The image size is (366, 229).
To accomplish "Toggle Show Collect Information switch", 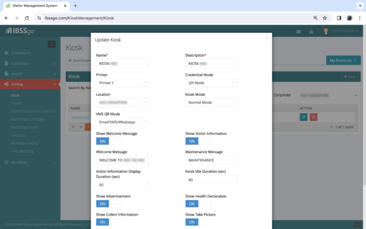I will tap(109, 222).
